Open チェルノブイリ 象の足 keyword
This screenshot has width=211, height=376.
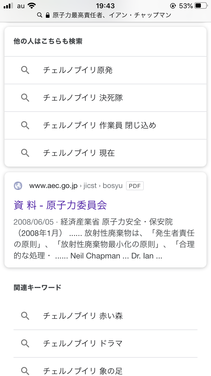point(83,371)
